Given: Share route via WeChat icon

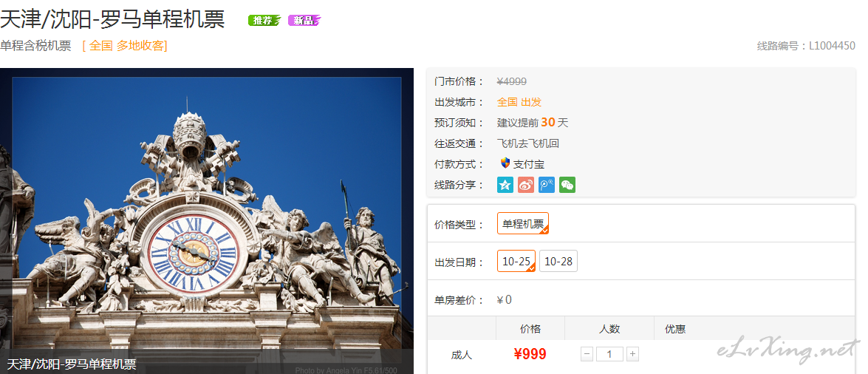Looking at the screenshot, I should tap(567, 185).
